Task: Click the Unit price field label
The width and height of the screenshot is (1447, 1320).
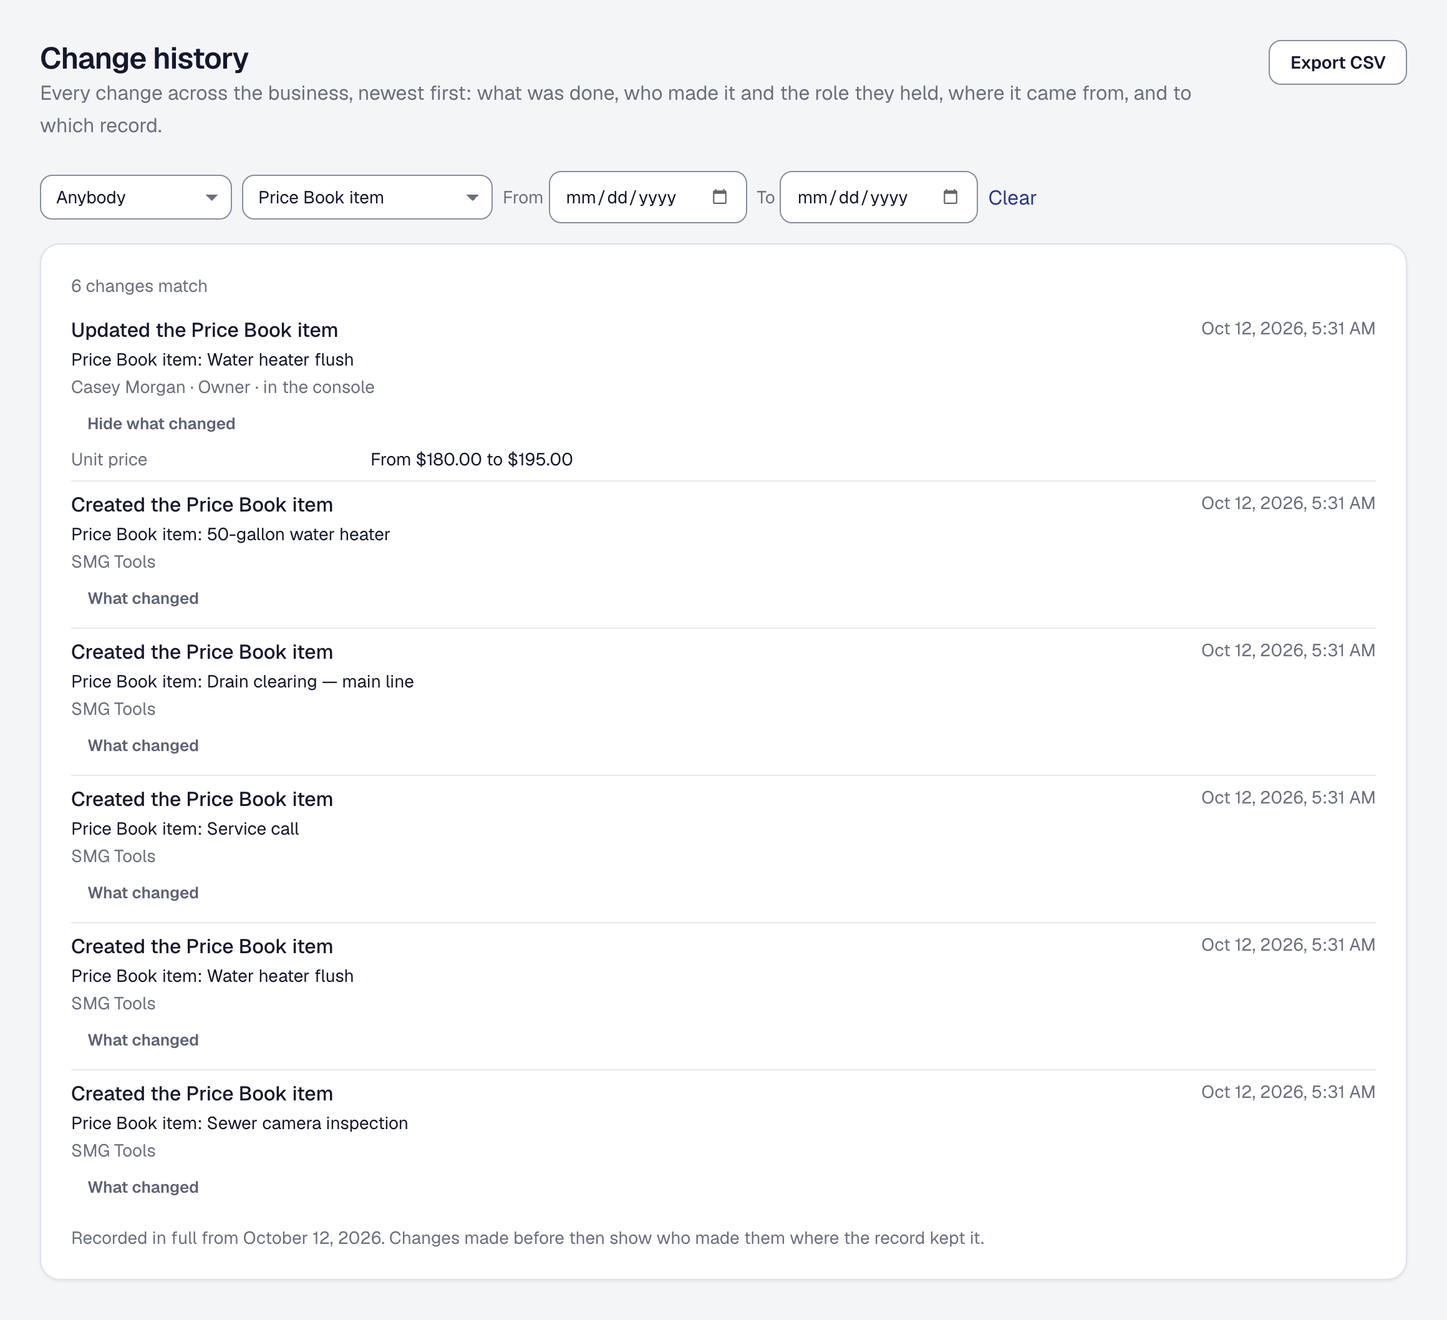Action: click(109, 459)
